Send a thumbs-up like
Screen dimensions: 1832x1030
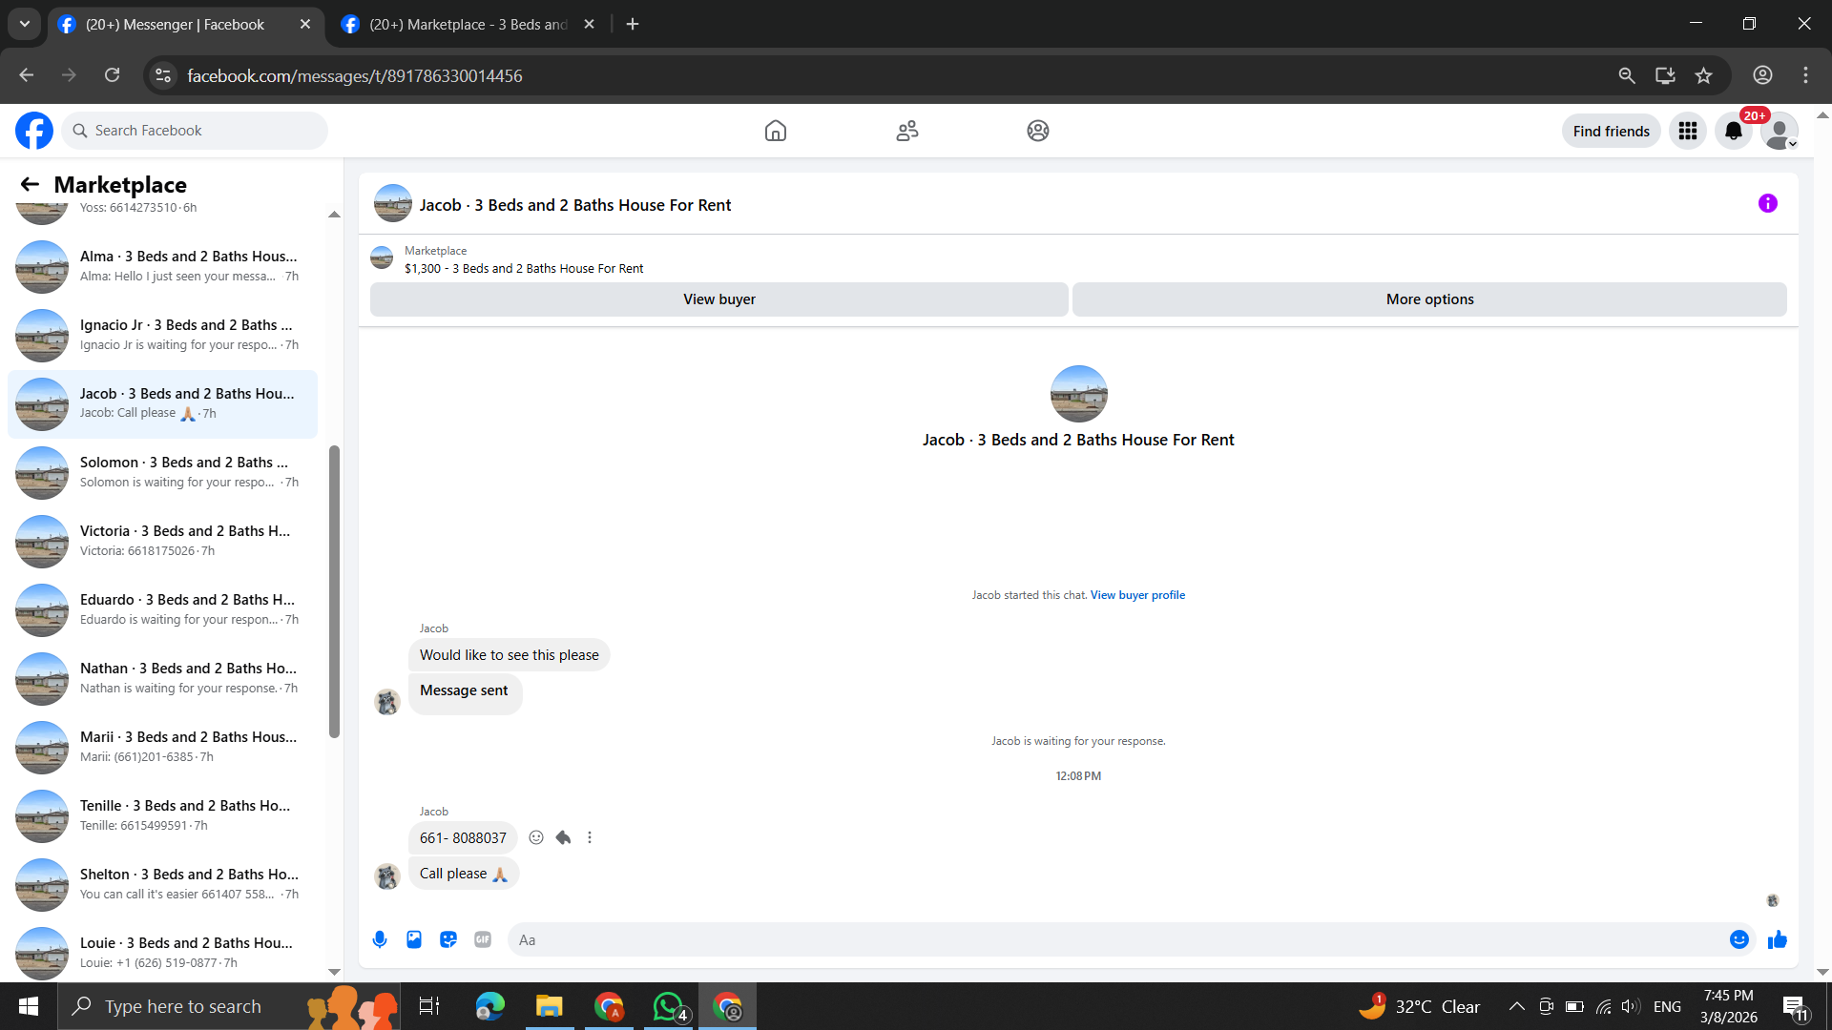pos(1777,939)
